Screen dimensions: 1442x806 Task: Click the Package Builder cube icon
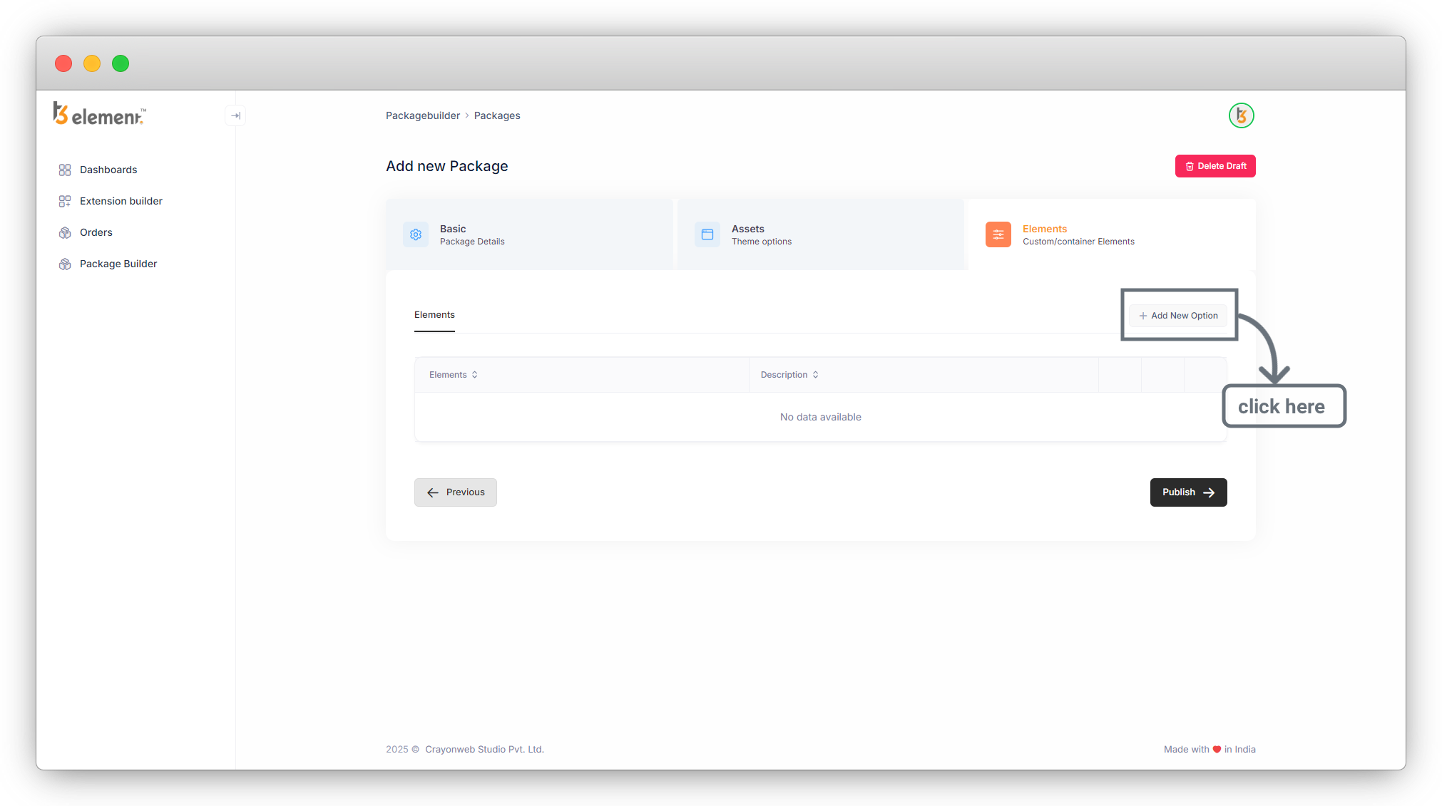[x=65, y=264]
